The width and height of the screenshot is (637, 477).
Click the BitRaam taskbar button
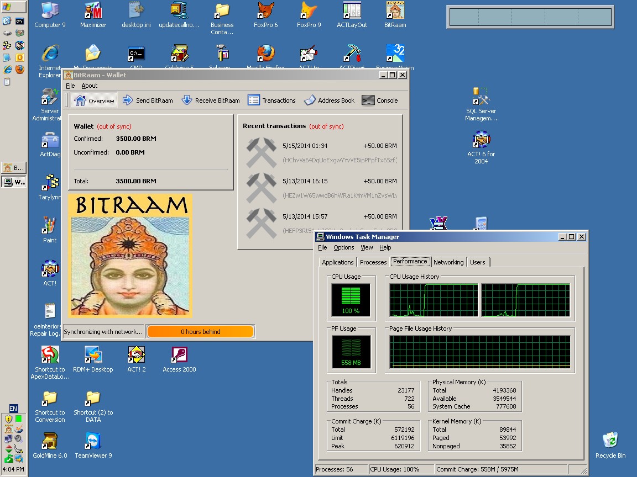14,167
